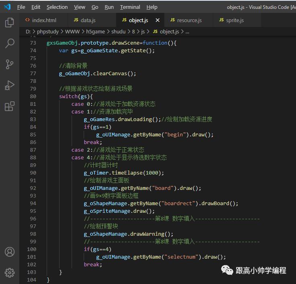Open the Explorer view in activity bar

tap(9, 23)
